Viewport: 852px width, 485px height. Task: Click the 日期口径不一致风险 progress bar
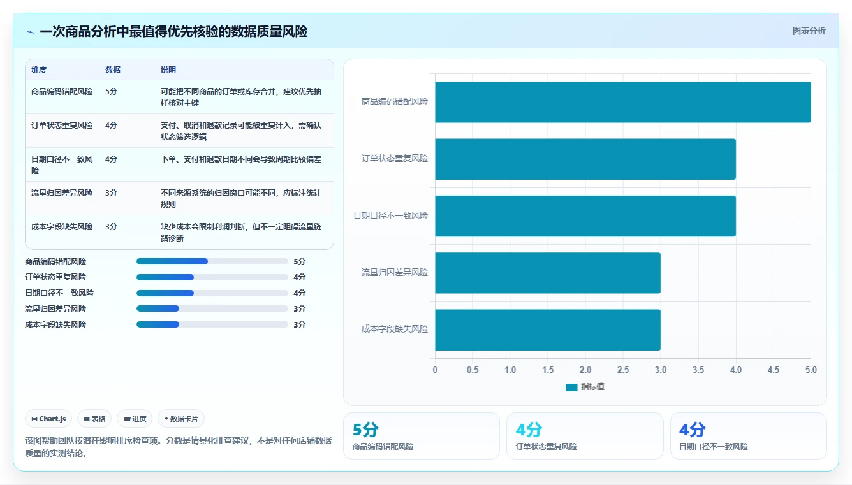point(212,293)
